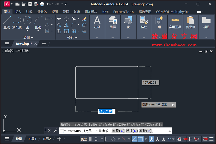Expand the 图层 panel arrow
This screenshot has width=216, height=144.
(113, 38)
